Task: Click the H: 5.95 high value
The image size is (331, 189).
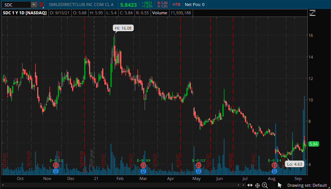Action: click(97, 13)
